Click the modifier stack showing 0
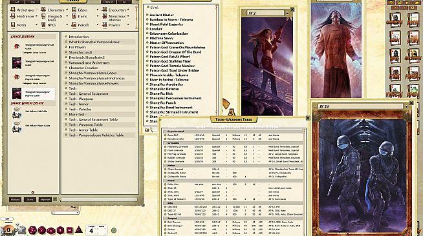The image size is (423, 236). [8, 230]
